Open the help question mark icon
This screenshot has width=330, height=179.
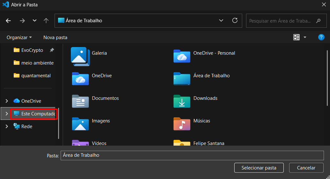[x=321, y=37]
